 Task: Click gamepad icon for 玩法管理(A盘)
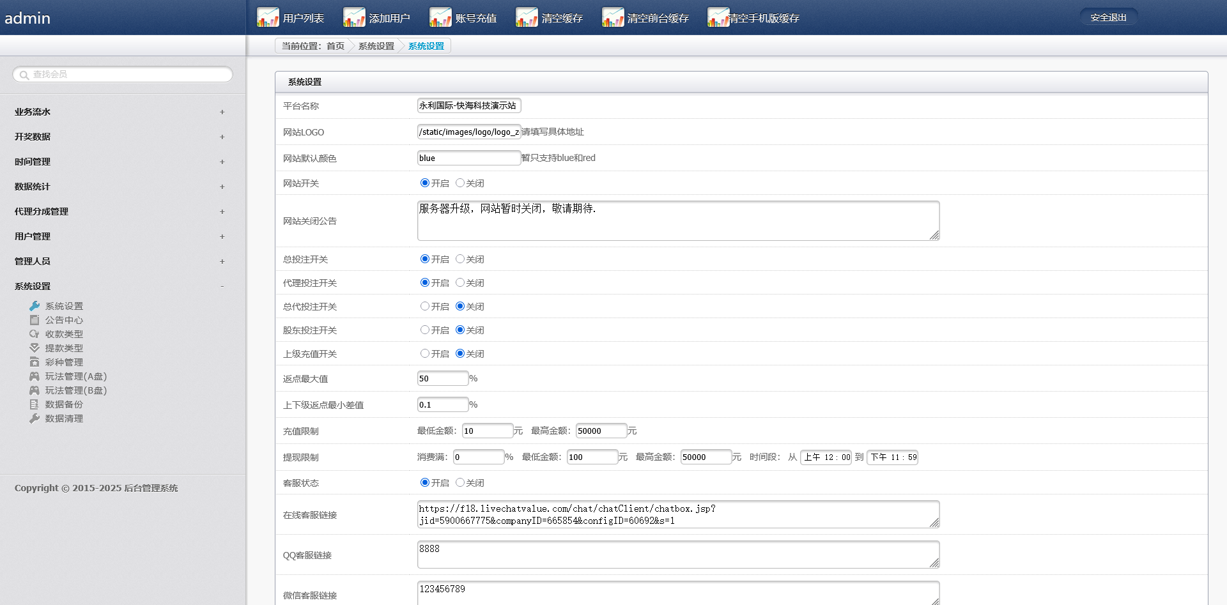35,376
